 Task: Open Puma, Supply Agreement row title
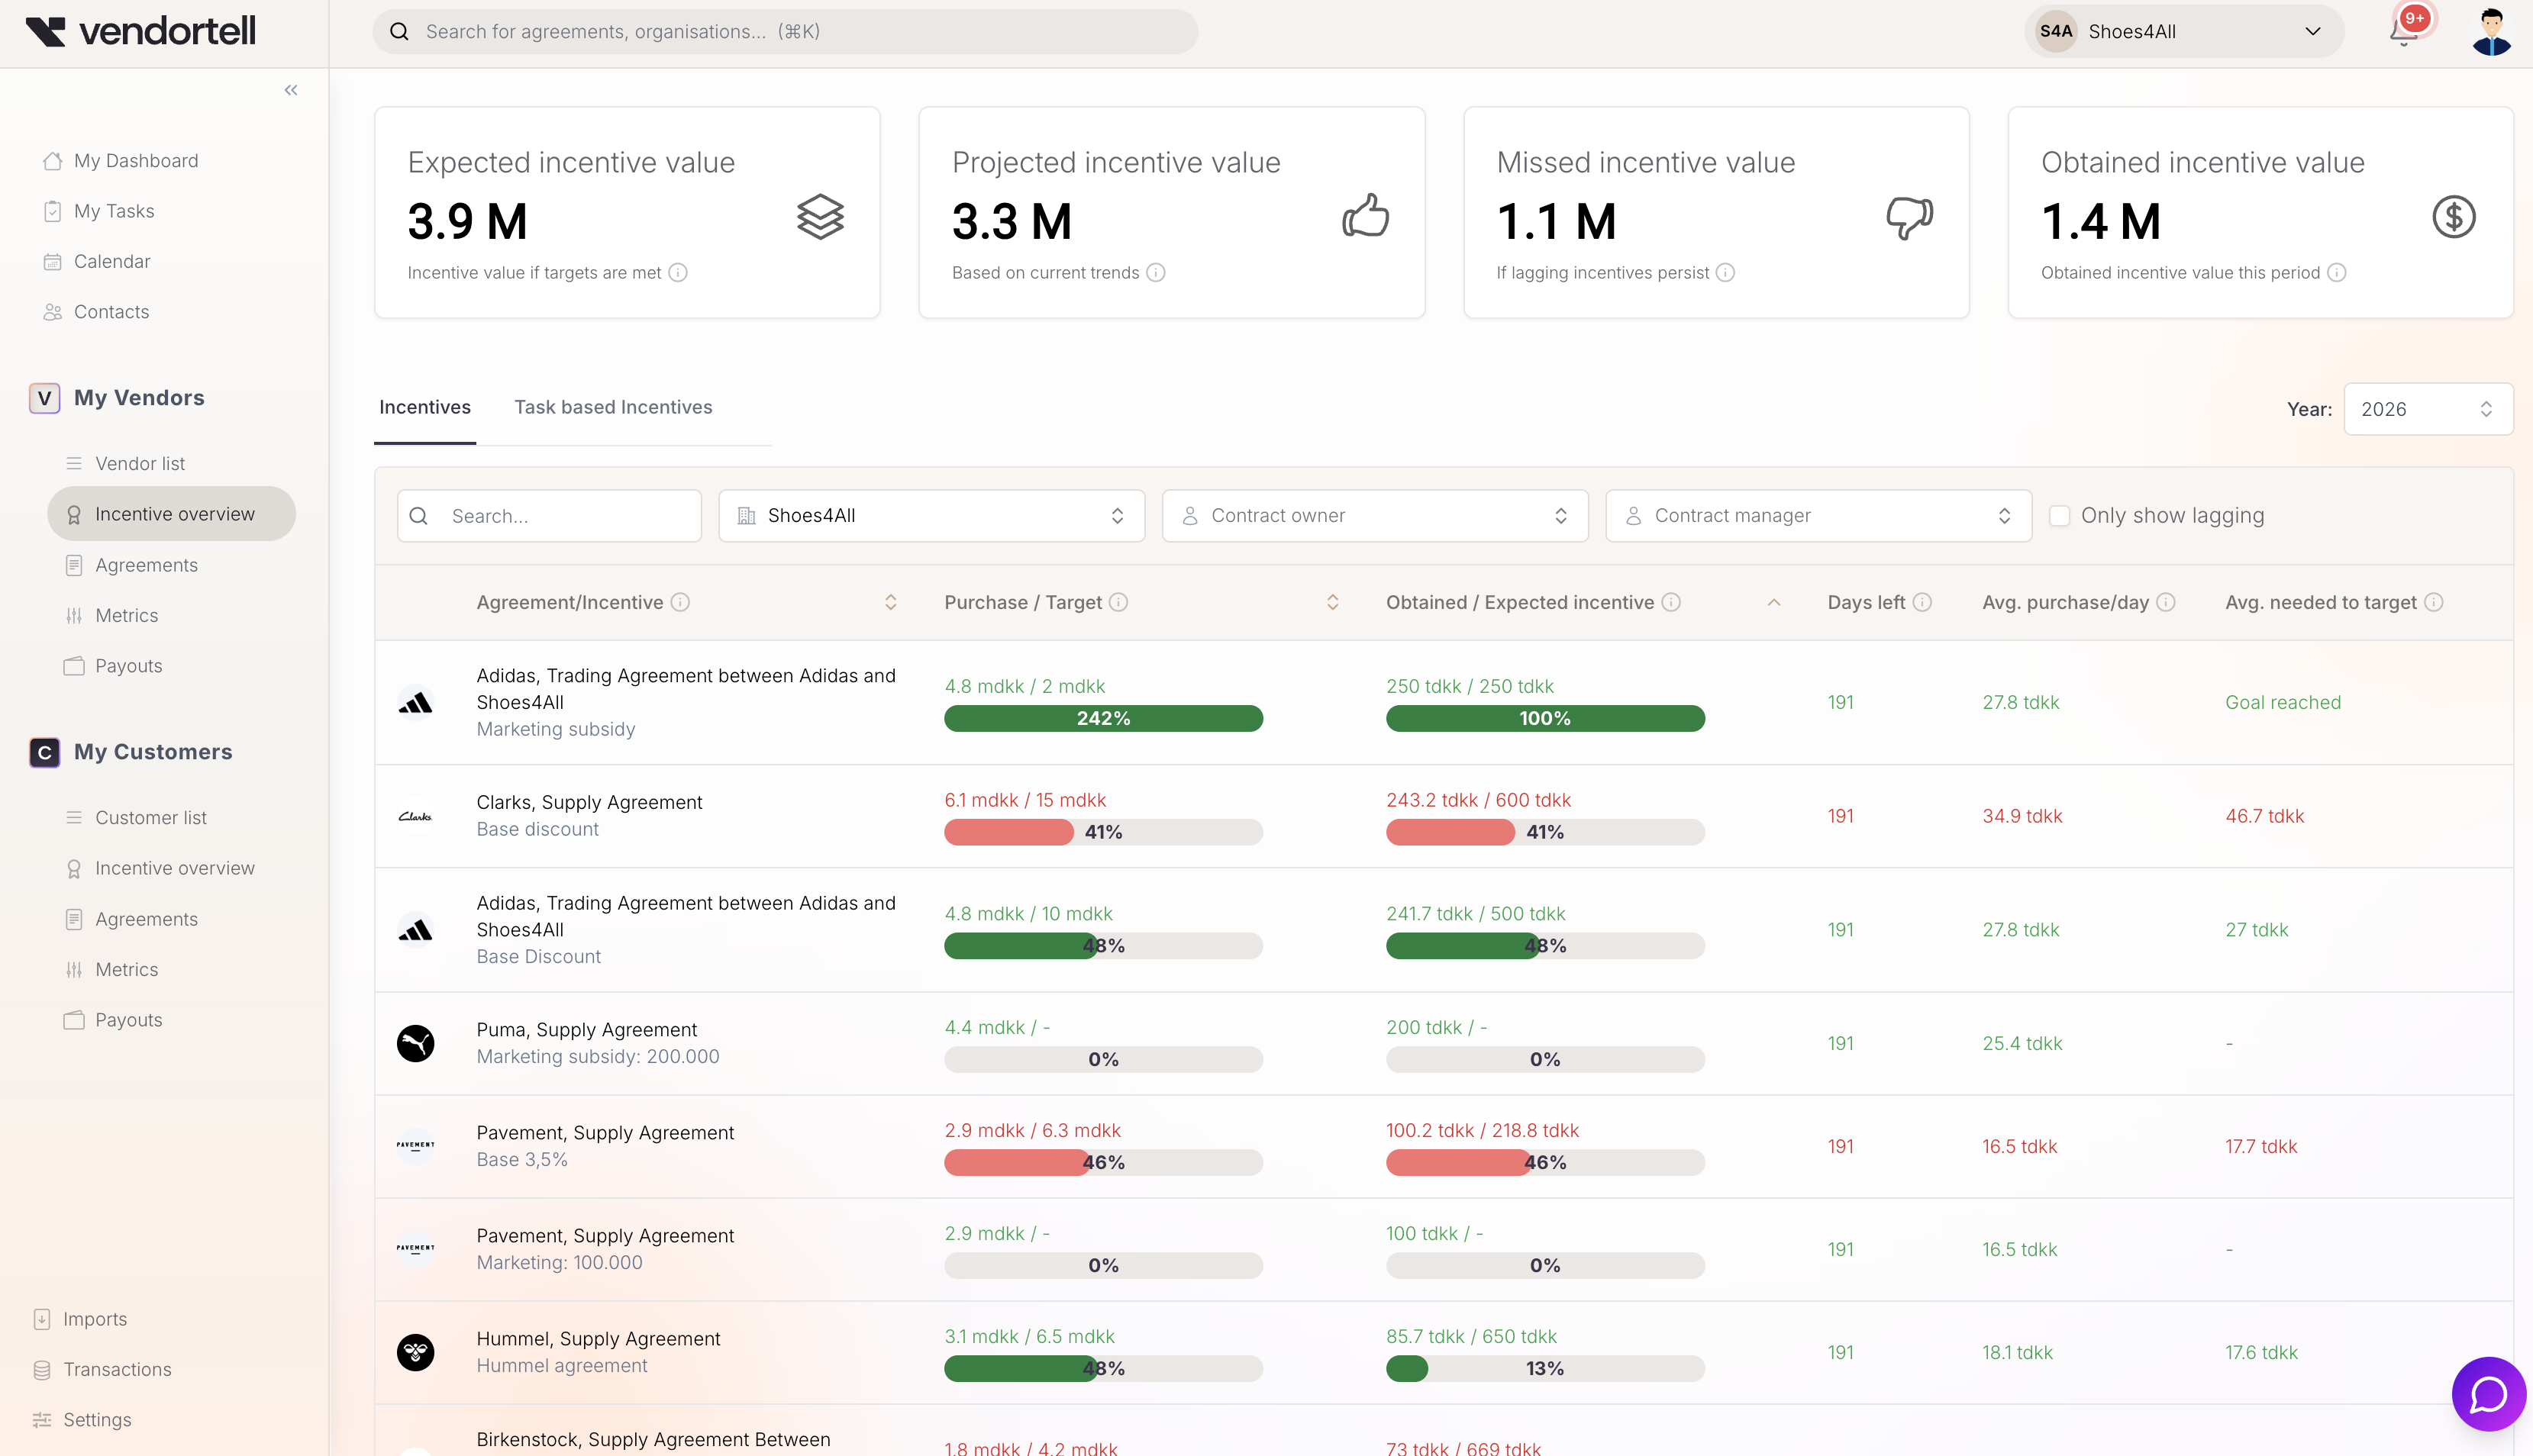point(586,1030)
